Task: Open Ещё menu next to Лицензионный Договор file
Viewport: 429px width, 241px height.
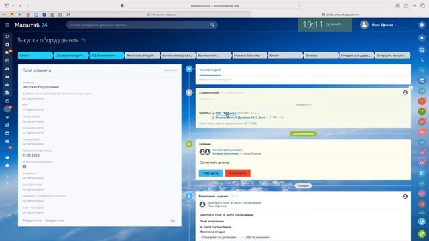Action: (283, 118)
